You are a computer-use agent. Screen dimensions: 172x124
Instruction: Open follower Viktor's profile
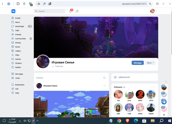tap(151, 94)
